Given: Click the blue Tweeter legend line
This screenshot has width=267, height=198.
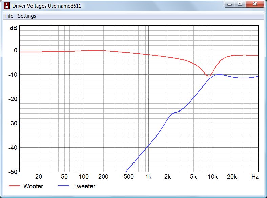Looking at the screenshot, I should point(64,186).
